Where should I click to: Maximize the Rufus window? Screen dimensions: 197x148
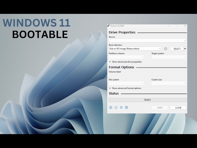(x=177, y=26)
